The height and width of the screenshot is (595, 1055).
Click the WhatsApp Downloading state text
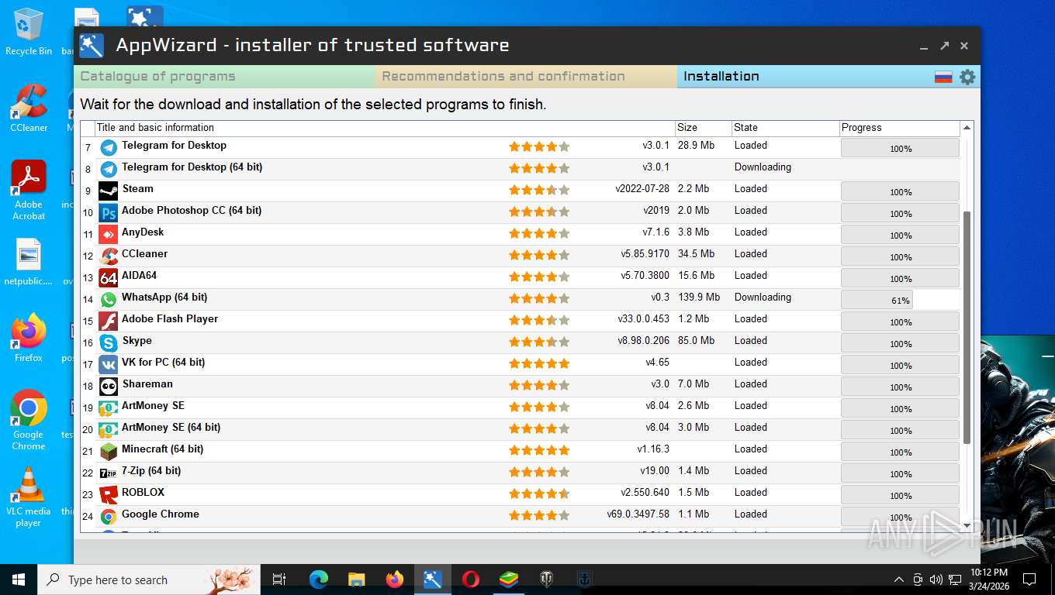tap(763, 297)
